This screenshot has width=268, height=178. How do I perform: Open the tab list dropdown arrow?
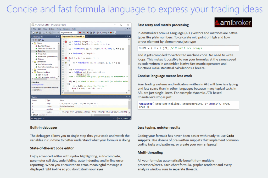click(130, 36)
